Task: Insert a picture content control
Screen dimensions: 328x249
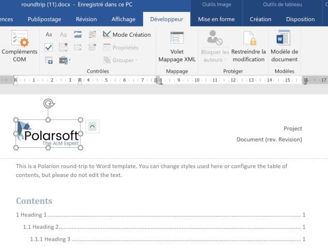Action: pos(78,35)
